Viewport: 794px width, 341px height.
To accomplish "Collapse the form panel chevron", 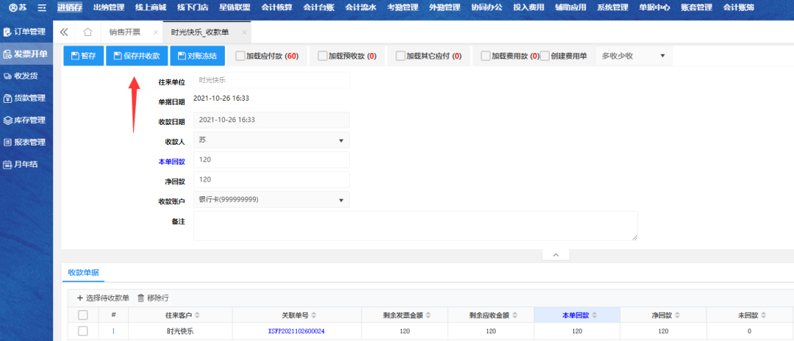I will click(556, 254).
